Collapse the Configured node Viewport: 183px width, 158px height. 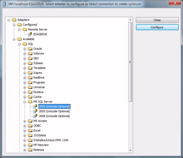coord(14,25)
